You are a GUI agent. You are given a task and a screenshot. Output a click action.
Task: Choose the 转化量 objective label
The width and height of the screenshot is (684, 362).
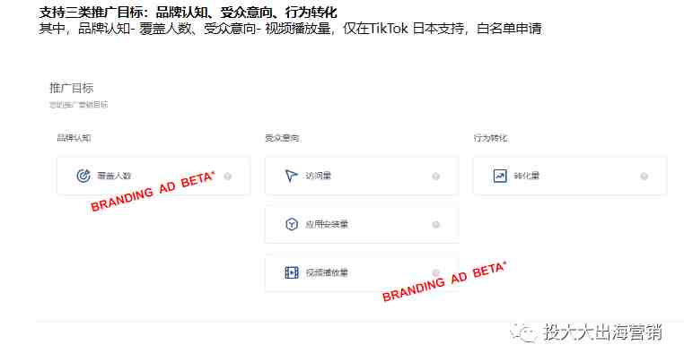527,176
